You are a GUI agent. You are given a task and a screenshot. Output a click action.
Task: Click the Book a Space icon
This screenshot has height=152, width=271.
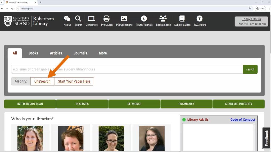[163, 19]
